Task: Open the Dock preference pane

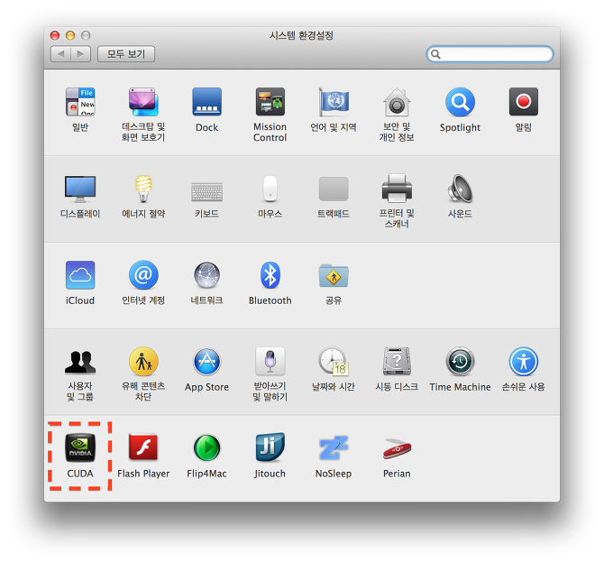Action: click(x=206, y=102)
